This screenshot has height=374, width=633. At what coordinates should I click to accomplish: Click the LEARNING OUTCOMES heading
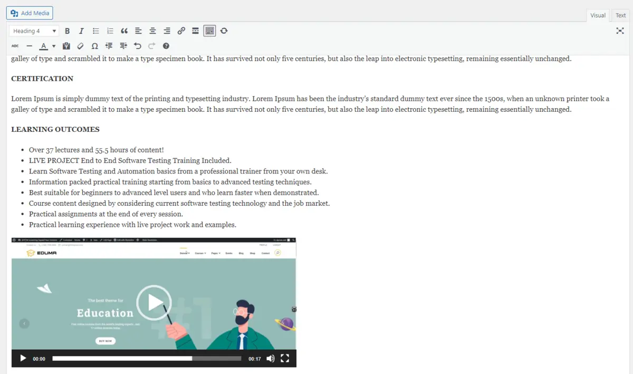coord(55,129)
